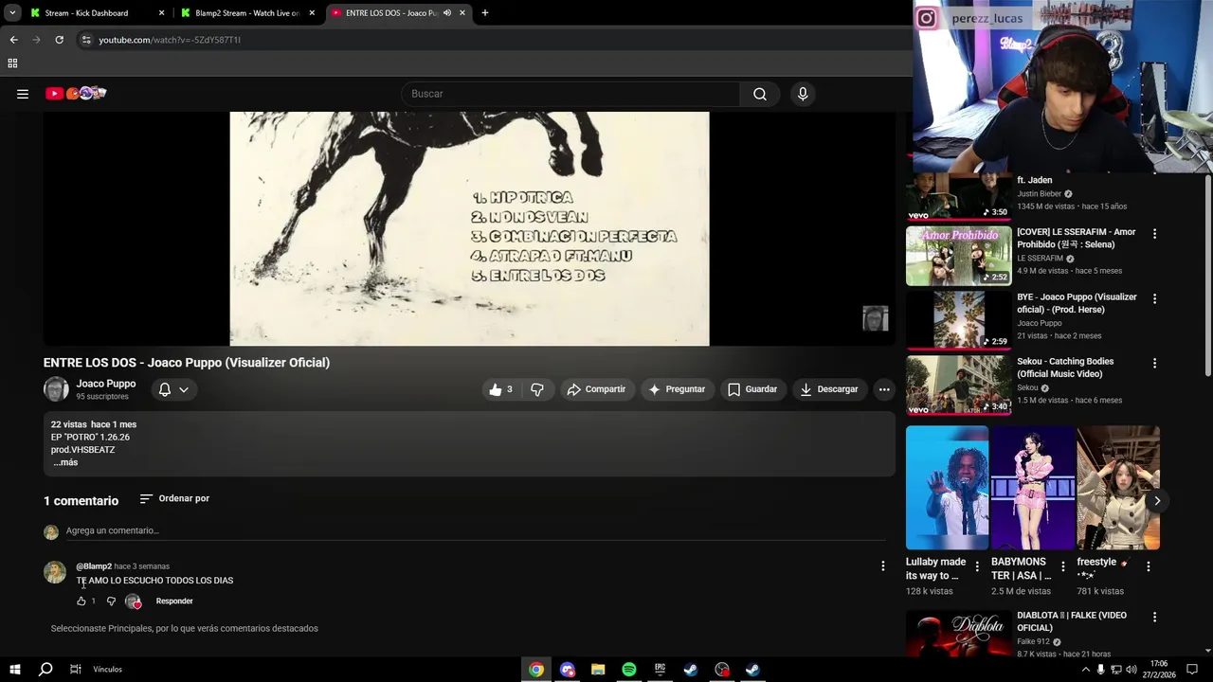The width and height of the screenshot is (1213, 682).
Task: Reload the page
Action: point(59,40)
